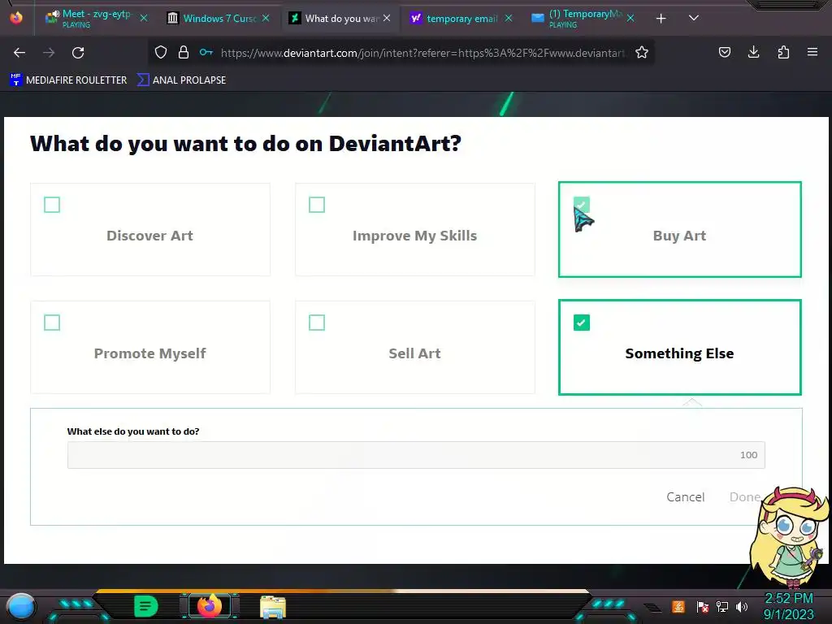This screenshot has width=832, height=624.
Task: Select the What do you want tab
Action: click(340, 18)
